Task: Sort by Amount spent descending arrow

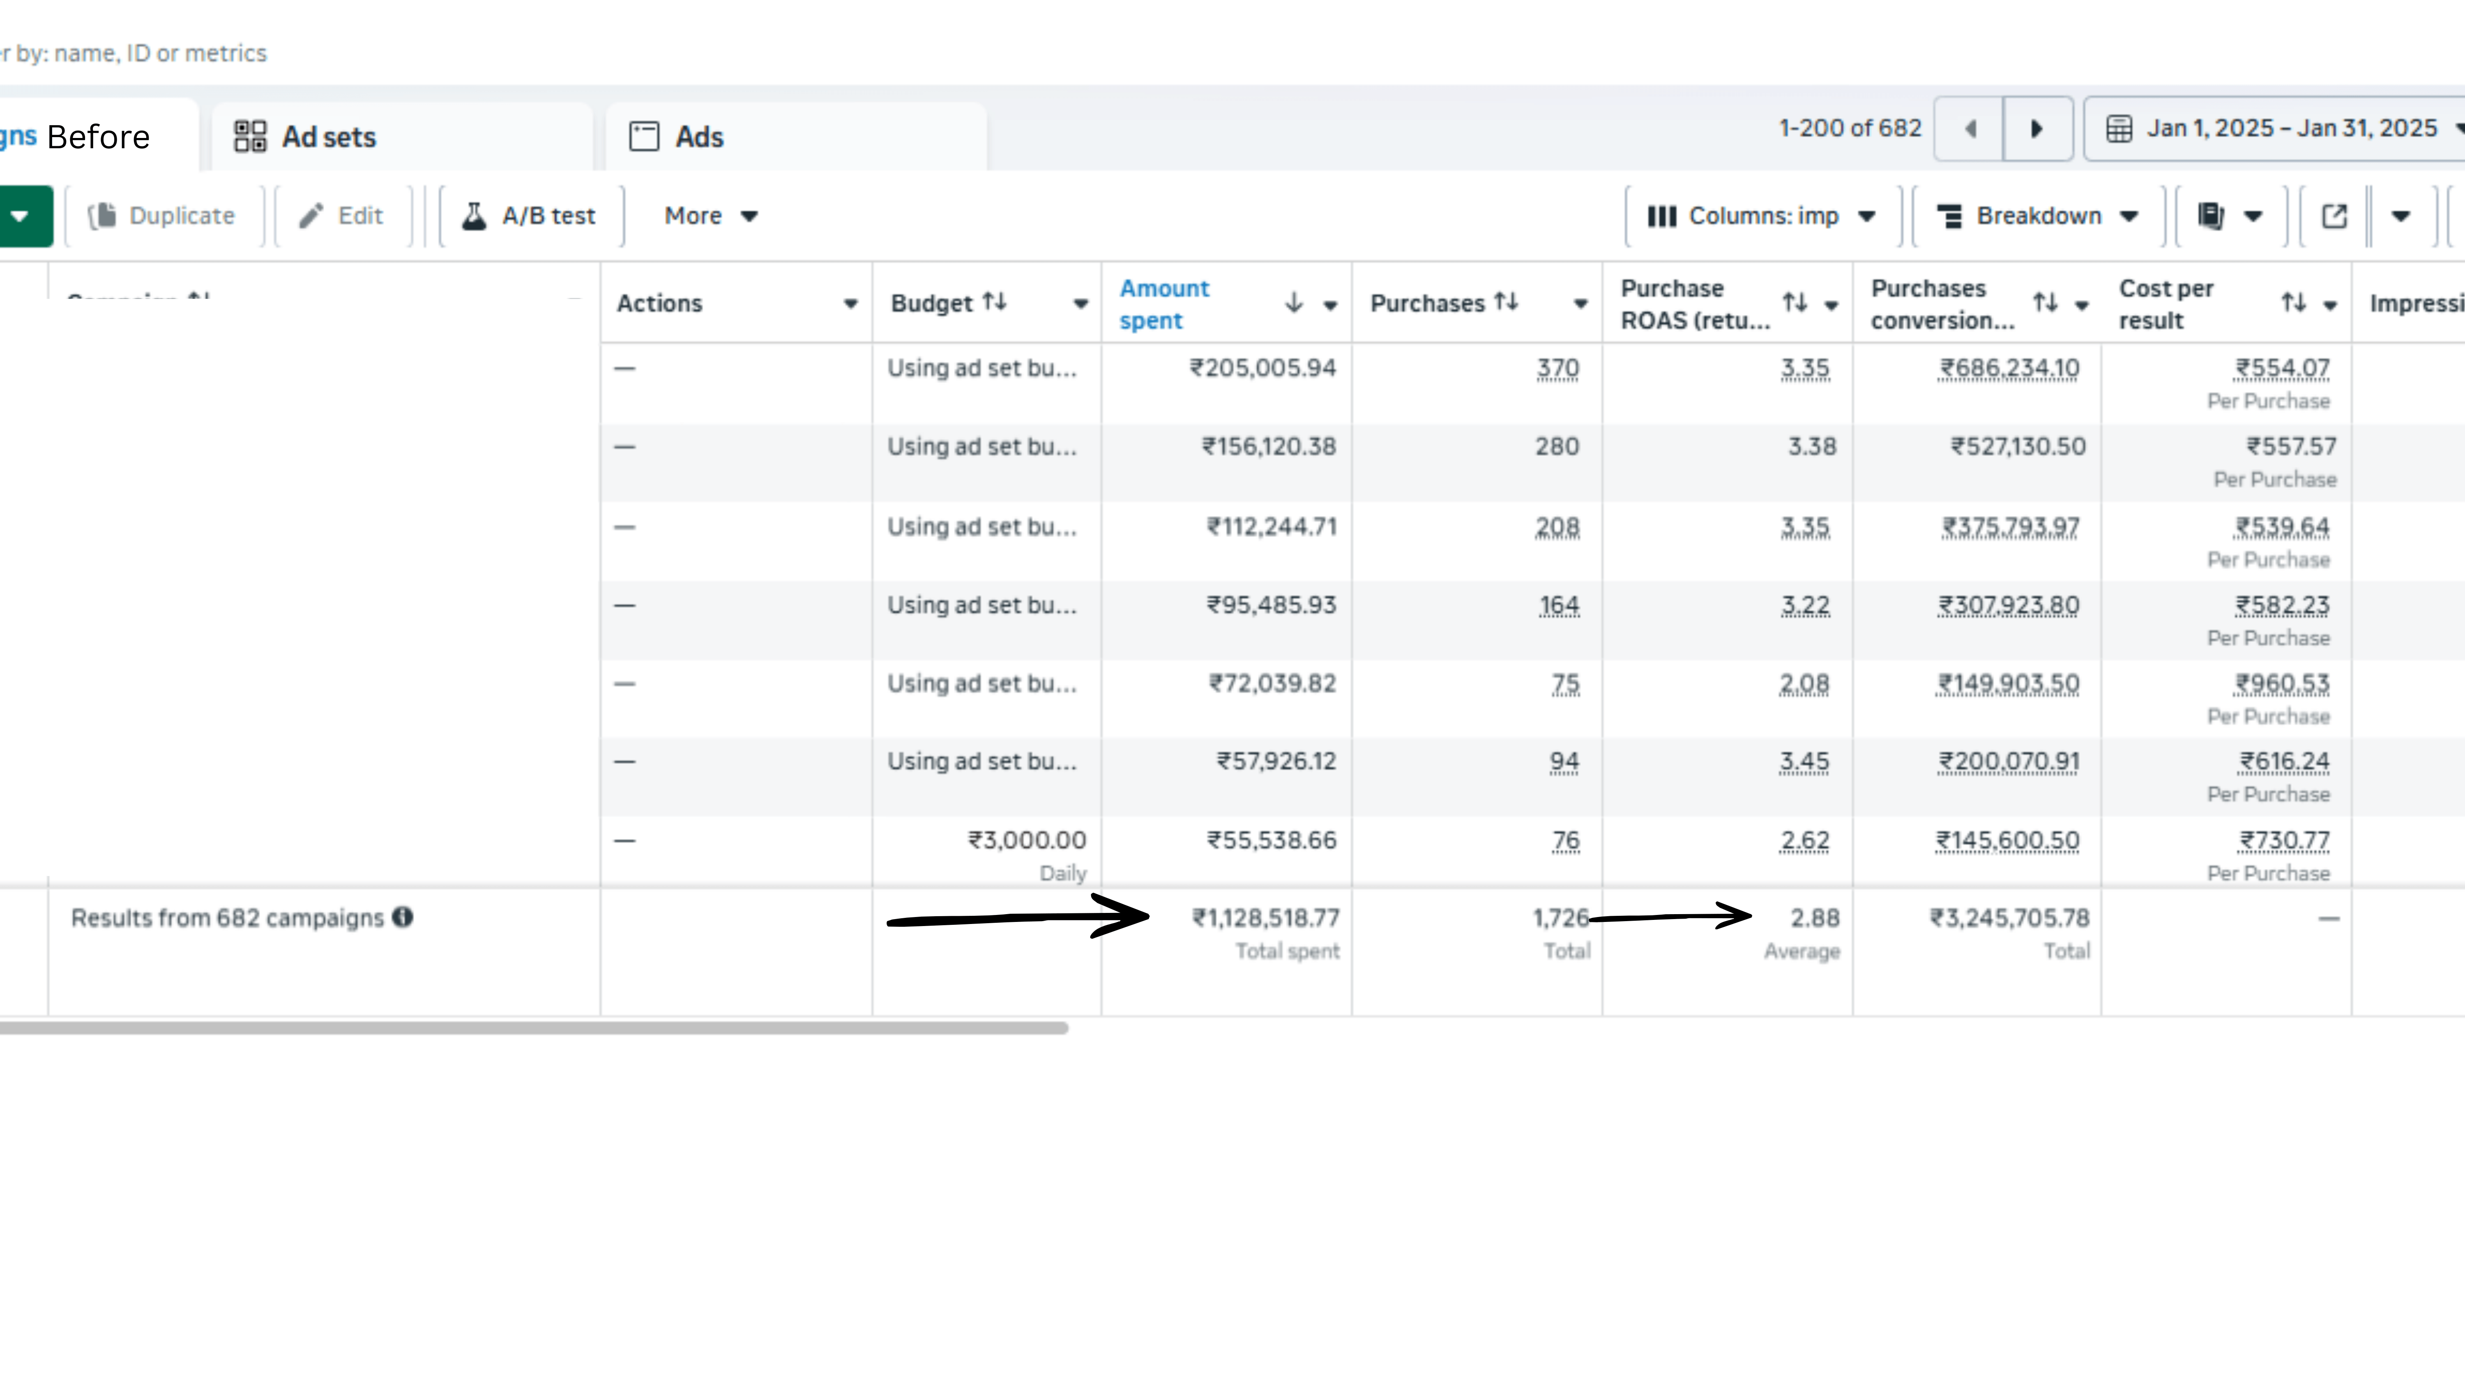Action: coord(1294,303)
